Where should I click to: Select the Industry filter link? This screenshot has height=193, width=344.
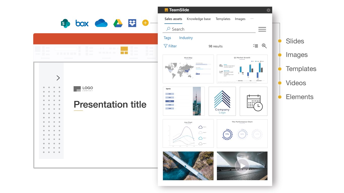pyautogui.click(x=186, y=38)
